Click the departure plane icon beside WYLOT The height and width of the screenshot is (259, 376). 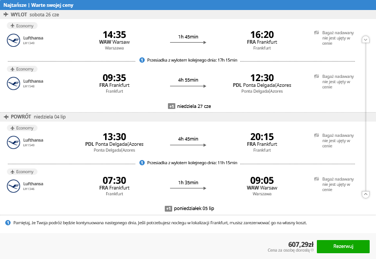coord(6,15)
